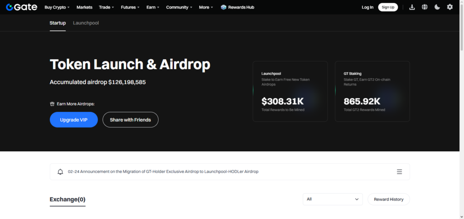Click the Rewards Hub cube icon
This screenshot has height=219, width=464.
click(223, 7)
